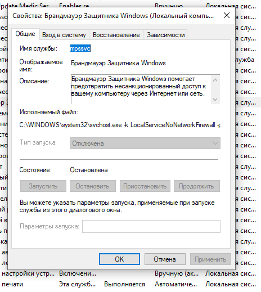Click the description scrollbar up arrow
Image resolution: width=261 pixels, height=292 pixels.
[x=215, y=80]
